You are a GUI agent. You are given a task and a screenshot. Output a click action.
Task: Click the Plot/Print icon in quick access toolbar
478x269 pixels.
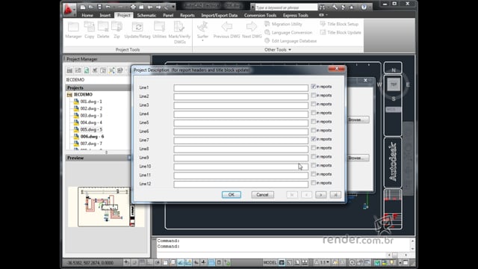coord(133,7)
